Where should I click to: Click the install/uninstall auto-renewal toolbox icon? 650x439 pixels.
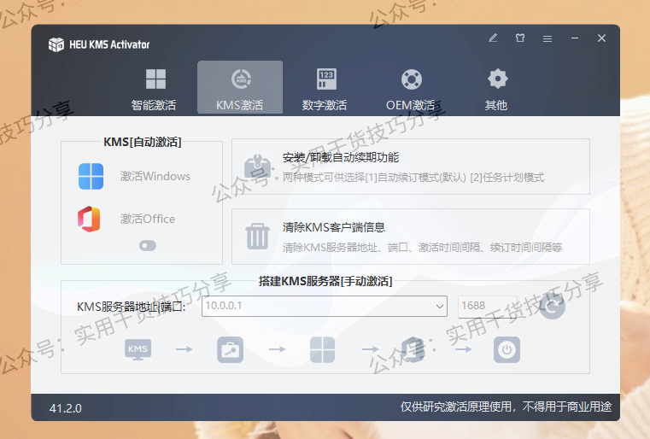pos(257,167)
